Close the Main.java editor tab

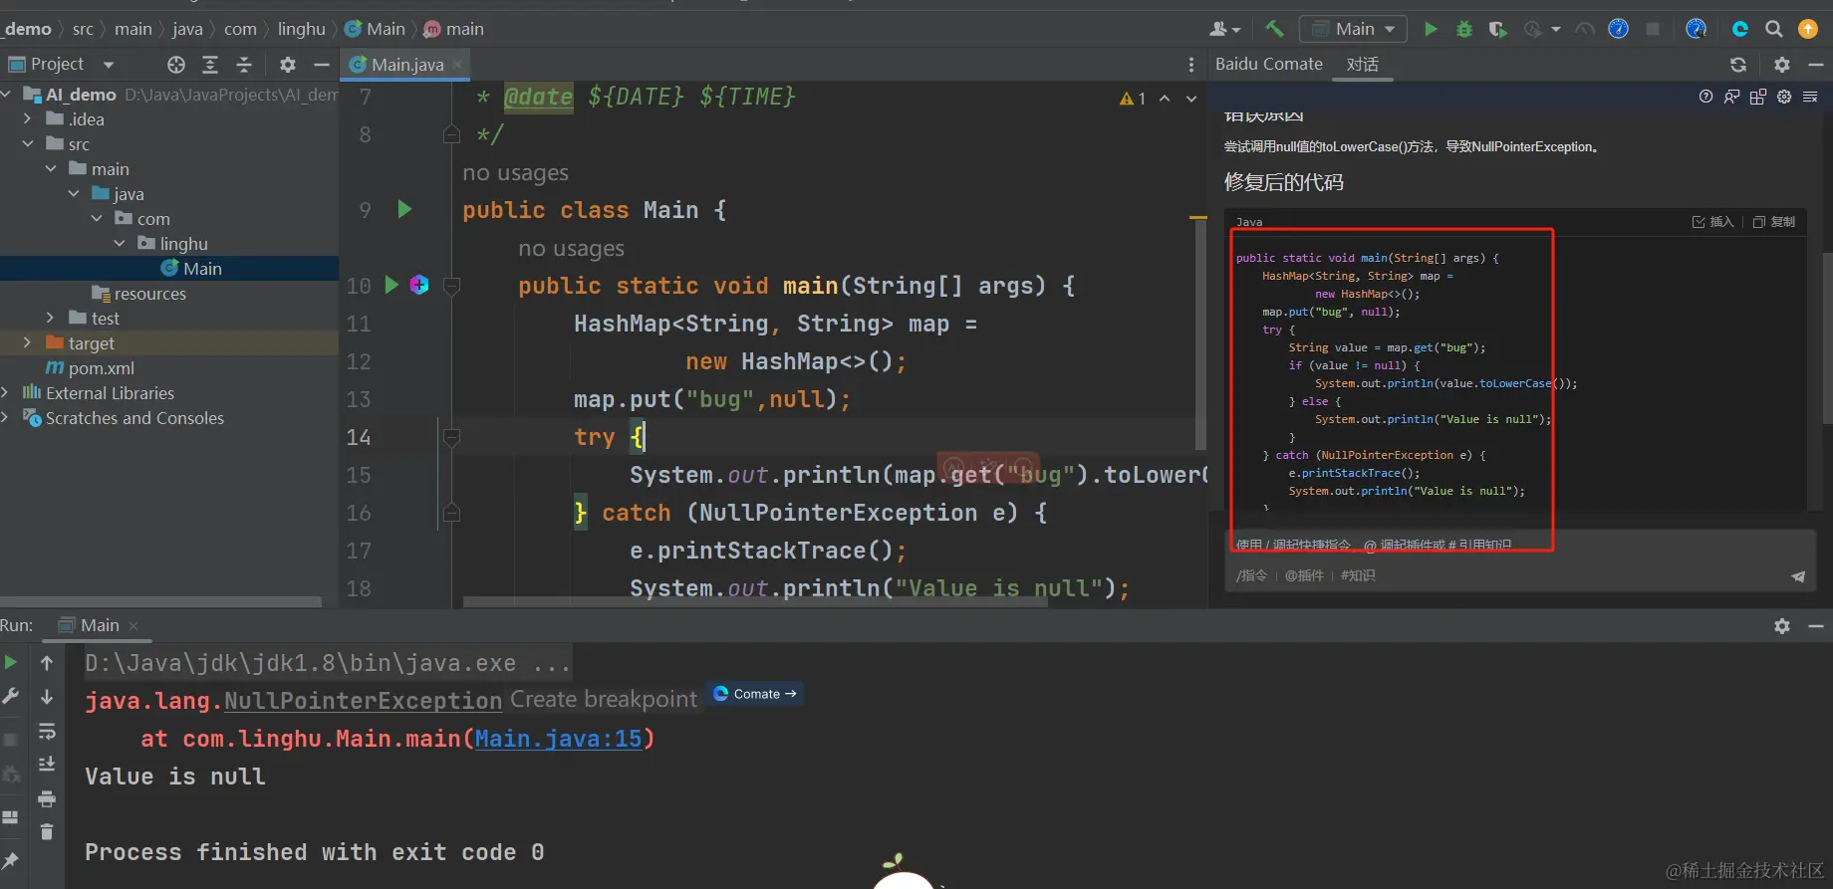click(457, 65)
